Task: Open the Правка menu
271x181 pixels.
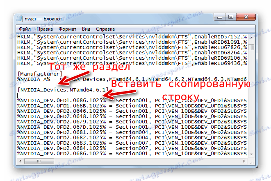Action: tap(45, 29)
